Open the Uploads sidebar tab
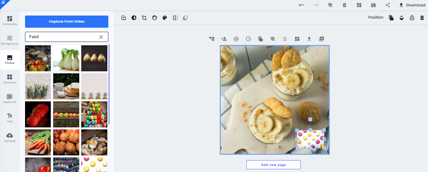428x172 pixels. pyautogui.click(x=10, y=138)
